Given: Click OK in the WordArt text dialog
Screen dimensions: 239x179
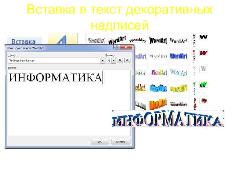Looking at the screenshot, I should coord(100,141).
